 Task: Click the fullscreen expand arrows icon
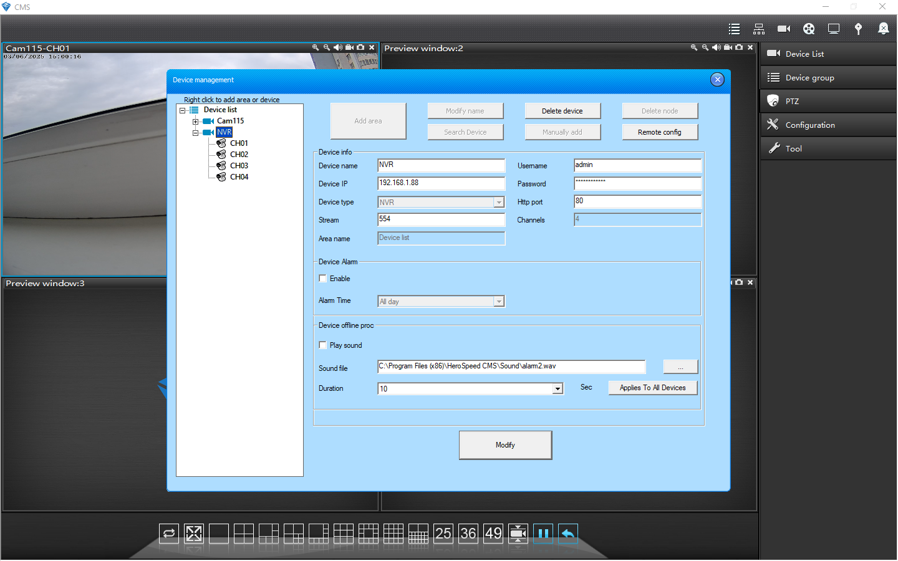pos(194,534)
